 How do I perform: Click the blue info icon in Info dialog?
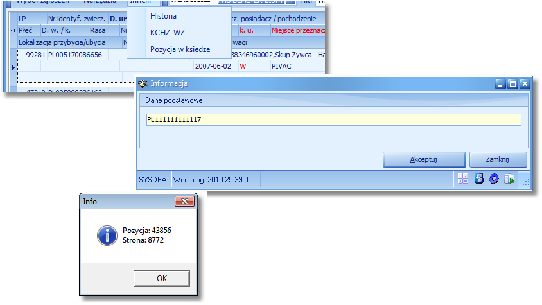107,236
